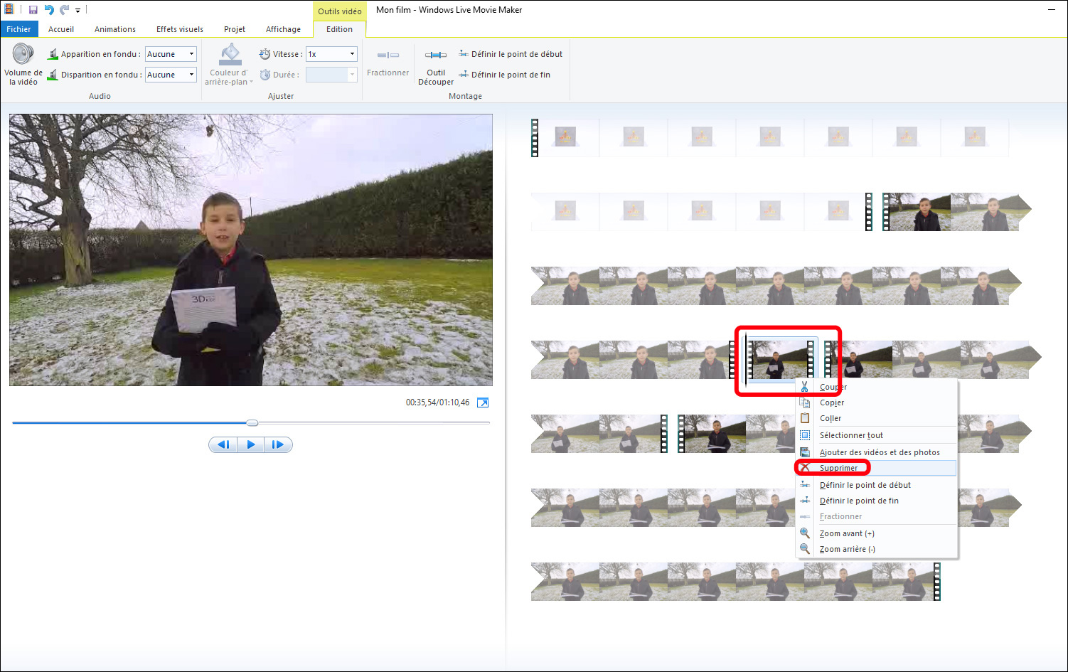The width and height of the screenshot is (1068, 672).
Task: Switch to the Animations tab
Action: 114,29
